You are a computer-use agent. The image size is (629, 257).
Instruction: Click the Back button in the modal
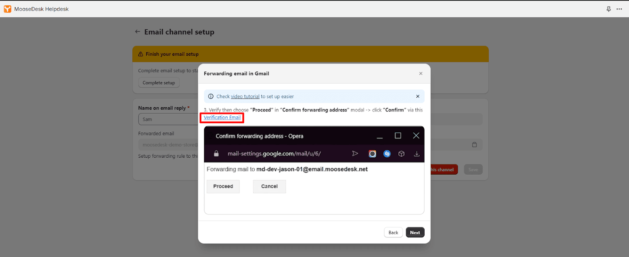393,232
